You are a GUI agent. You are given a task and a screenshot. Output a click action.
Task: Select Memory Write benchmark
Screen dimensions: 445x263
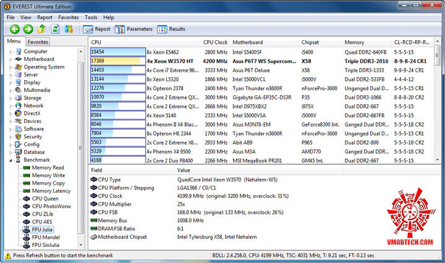48,175
